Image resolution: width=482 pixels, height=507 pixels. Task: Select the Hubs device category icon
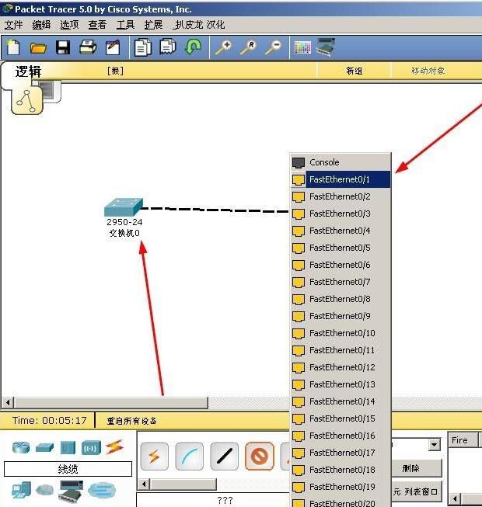tap(68, 447)
